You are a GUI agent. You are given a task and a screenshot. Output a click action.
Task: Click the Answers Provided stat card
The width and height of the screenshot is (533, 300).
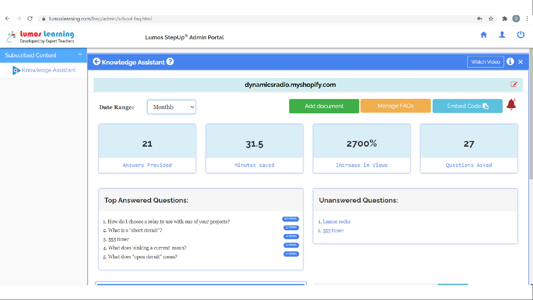pyautogui.click(x=147, y=149)
